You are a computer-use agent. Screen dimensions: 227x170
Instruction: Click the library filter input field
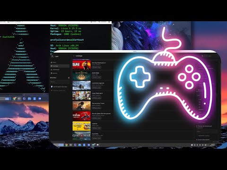tap(60, 82)
